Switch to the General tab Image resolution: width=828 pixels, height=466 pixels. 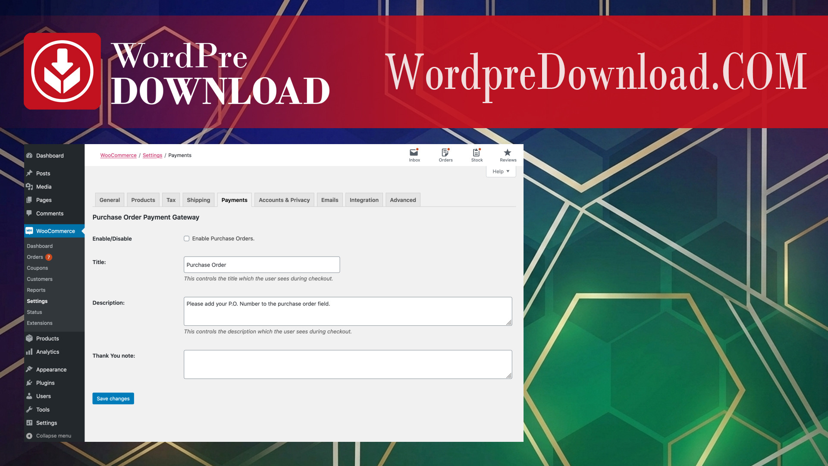click(110, 200)
